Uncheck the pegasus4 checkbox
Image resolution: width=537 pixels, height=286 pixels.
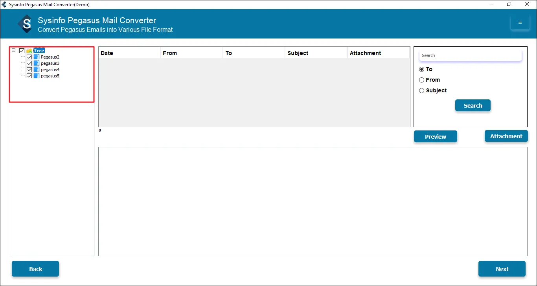[29, 70]
